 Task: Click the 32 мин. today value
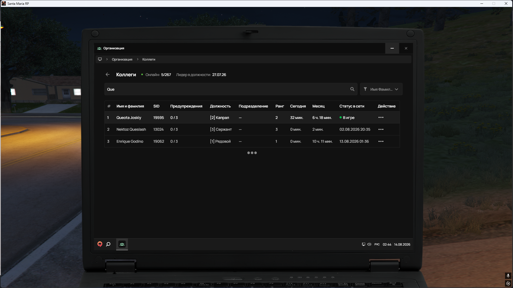pyautogui.click(x=297, y=118)
